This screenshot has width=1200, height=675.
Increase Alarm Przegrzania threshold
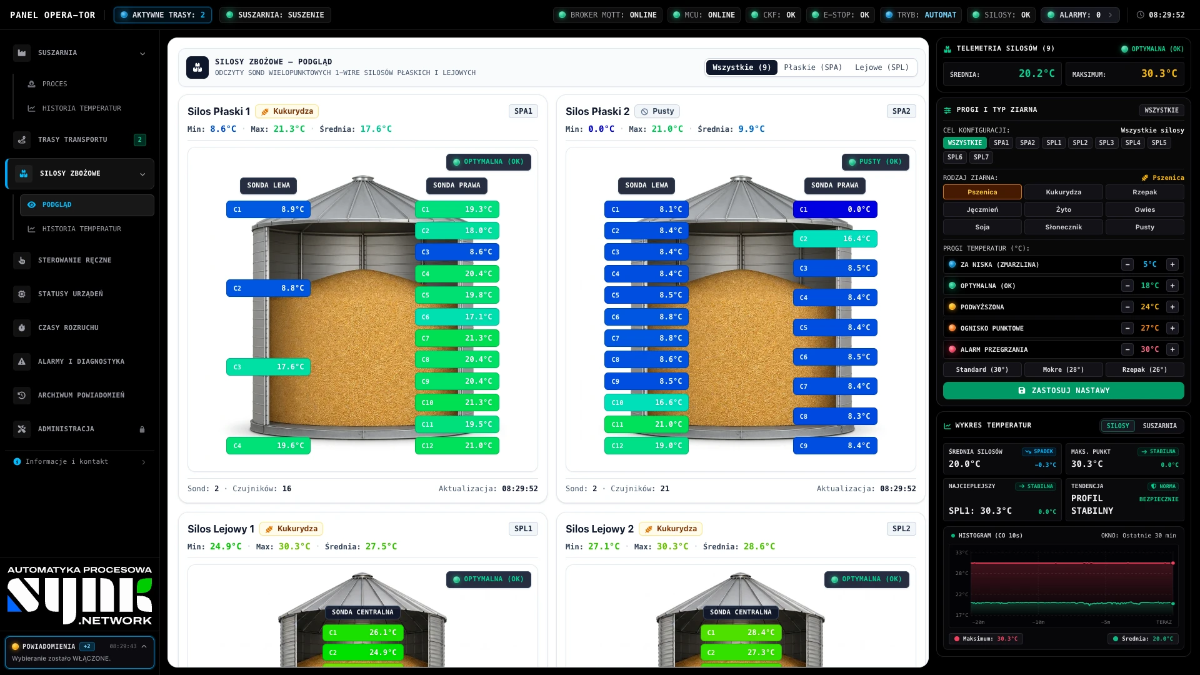coord(1172,350)
